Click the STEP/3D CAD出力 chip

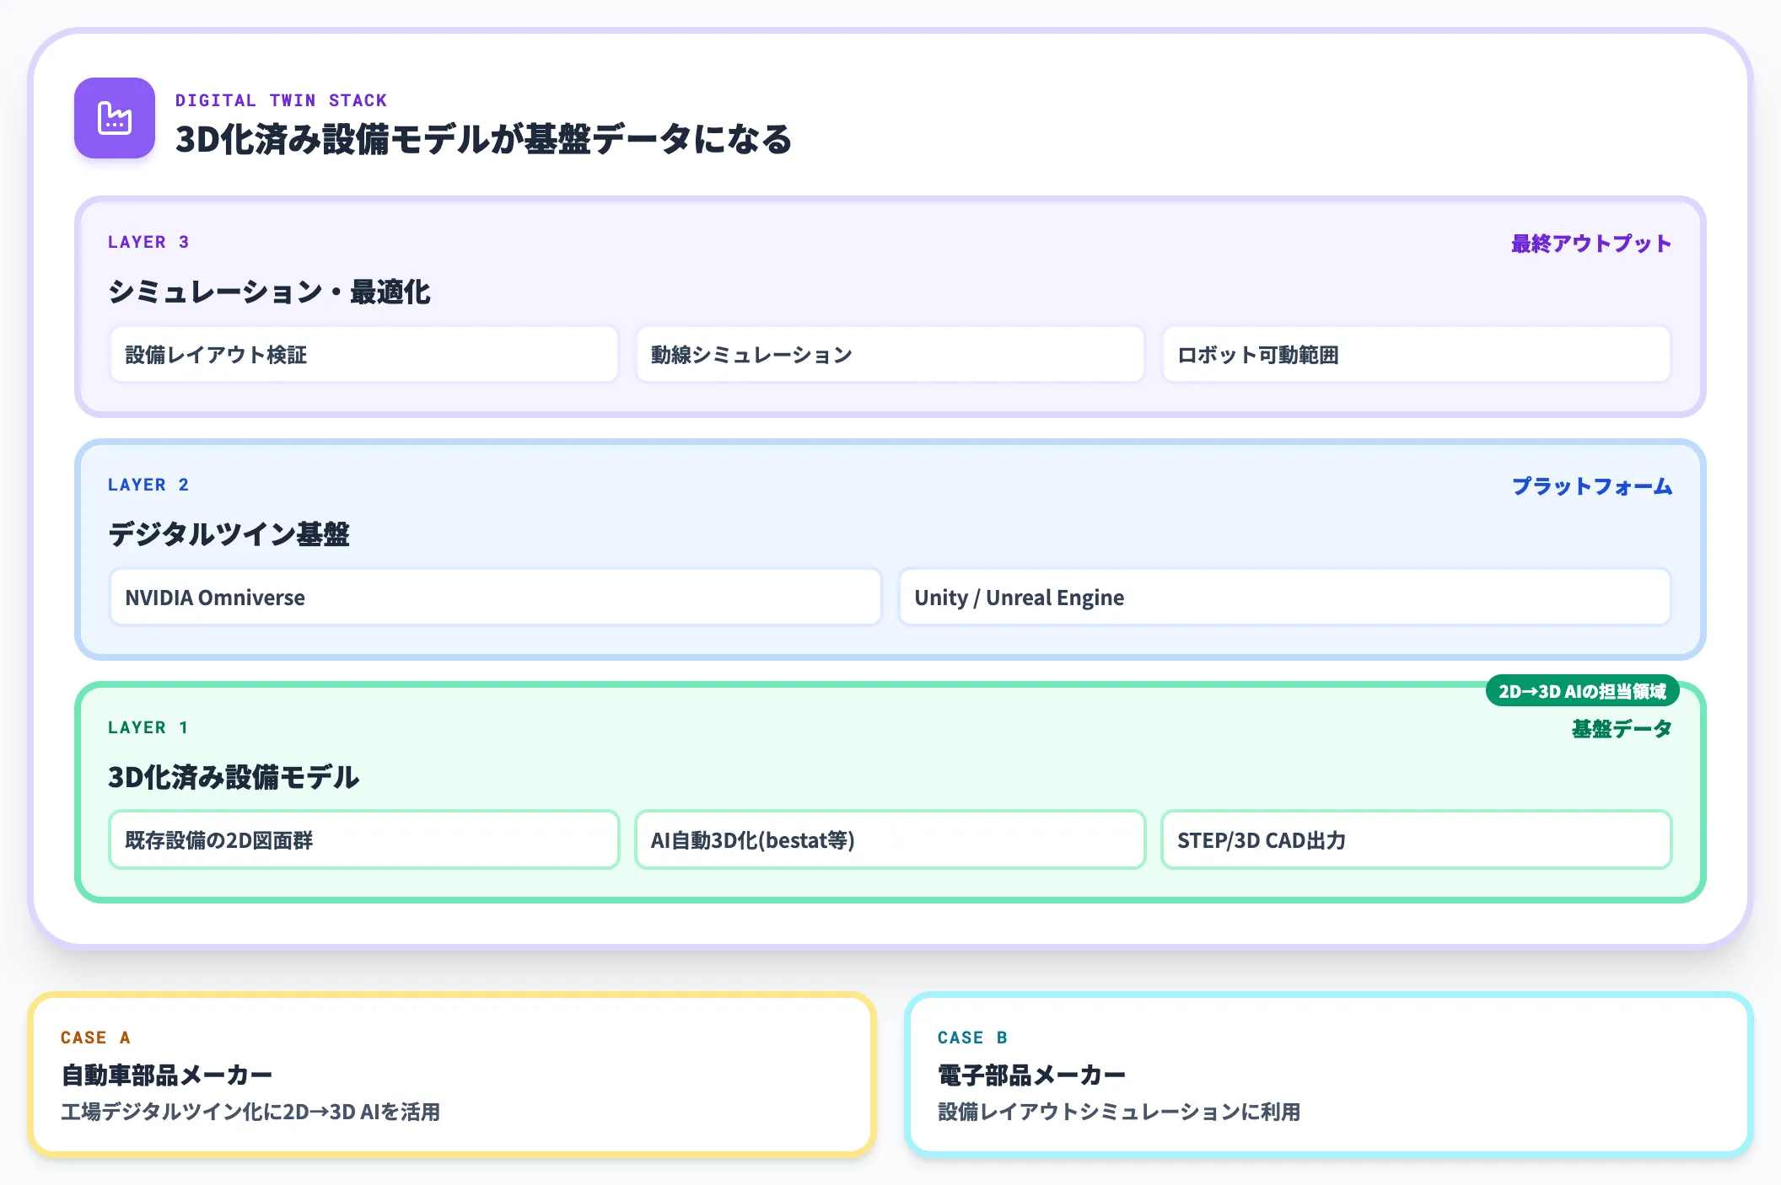pyautogui.click(x=1417, y=839)
